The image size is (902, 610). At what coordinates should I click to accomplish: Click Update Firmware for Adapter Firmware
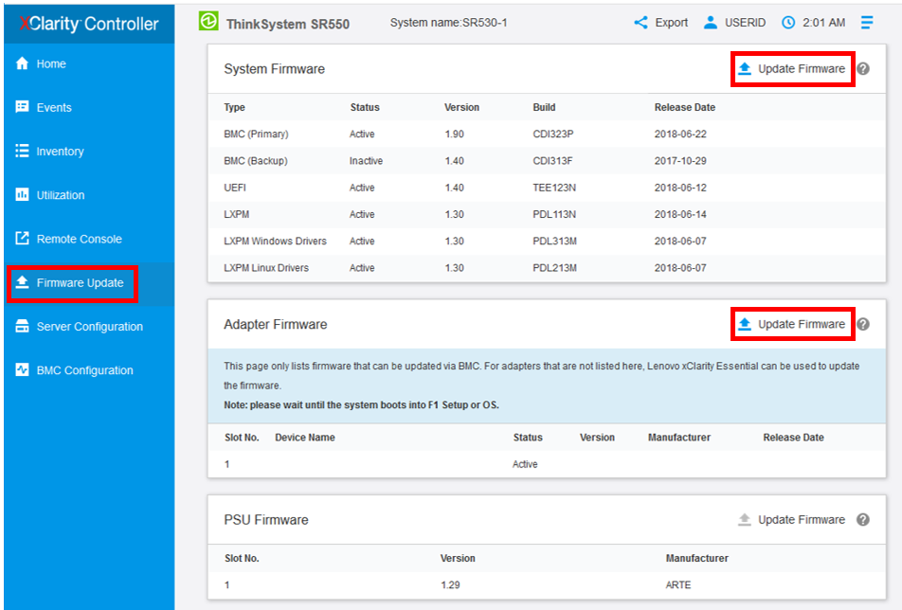[x=792, y=324]
